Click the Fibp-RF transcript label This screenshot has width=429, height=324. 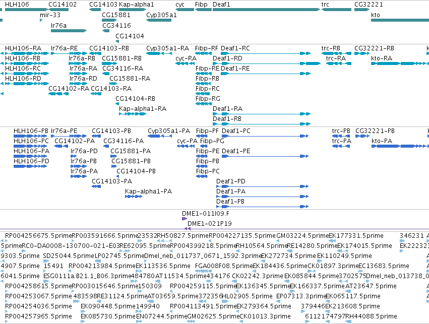pyautogui.click(x=207, y=48)
